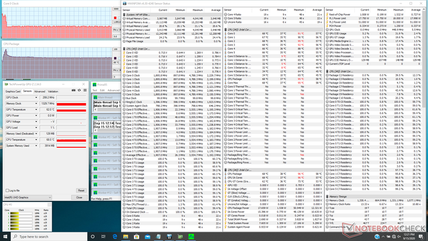Screen dimensions: 428x241
Task: Click Core 0 Clock graph window
Action: point(60,20)
